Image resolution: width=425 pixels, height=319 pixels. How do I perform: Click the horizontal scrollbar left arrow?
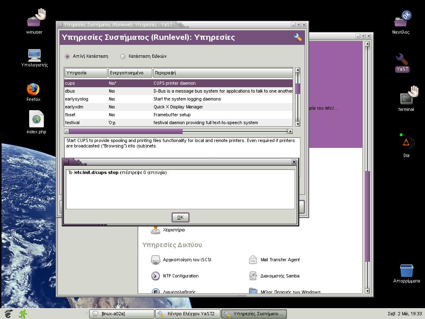click(67, 132)
